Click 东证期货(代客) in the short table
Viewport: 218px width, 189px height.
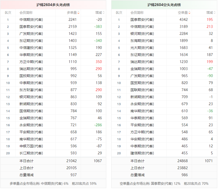tap(142, 55)
